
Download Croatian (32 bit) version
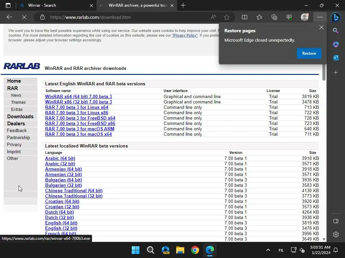(x=62, y=207)
